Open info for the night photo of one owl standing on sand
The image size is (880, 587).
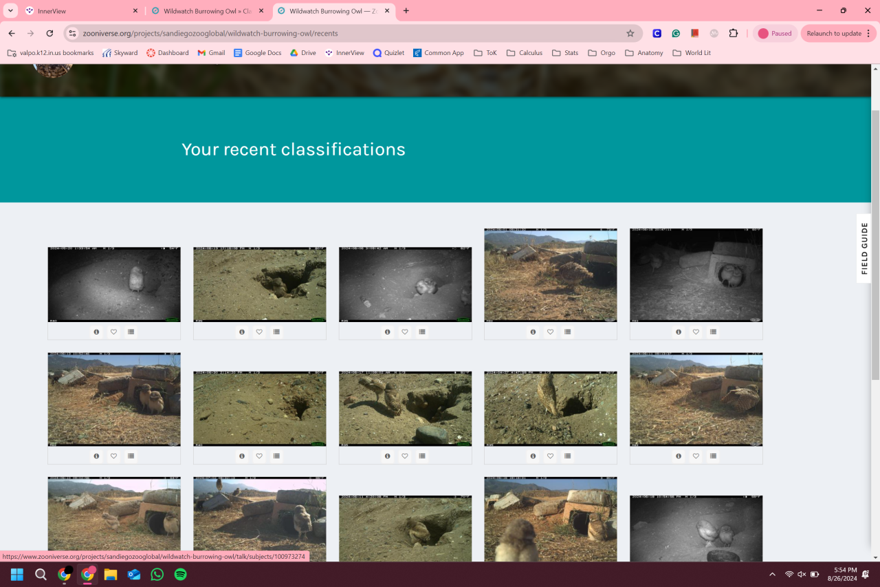tap(96, 332)
